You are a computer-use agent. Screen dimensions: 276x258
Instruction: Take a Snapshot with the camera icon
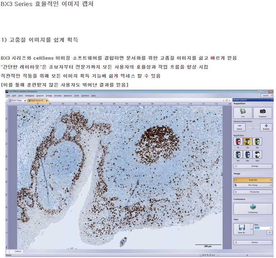[262, 113]
